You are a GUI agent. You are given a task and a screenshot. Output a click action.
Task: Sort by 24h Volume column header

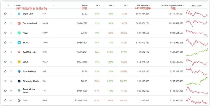142,5
